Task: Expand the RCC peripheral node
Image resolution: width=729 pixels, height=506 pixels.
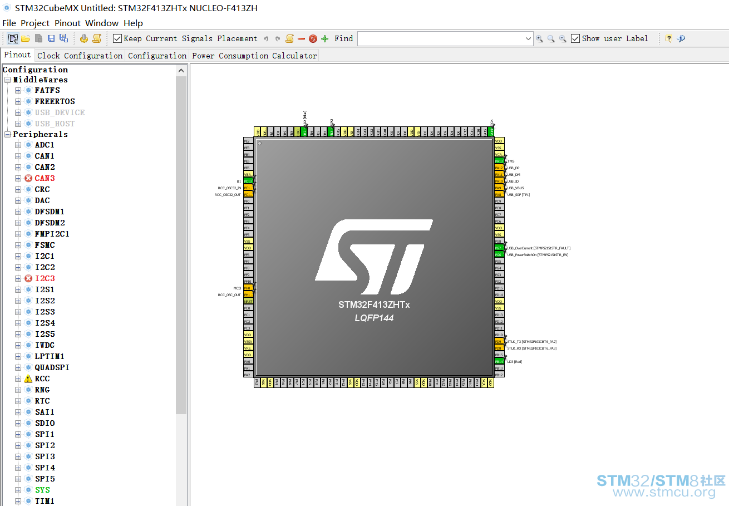Action: (18, 379)
